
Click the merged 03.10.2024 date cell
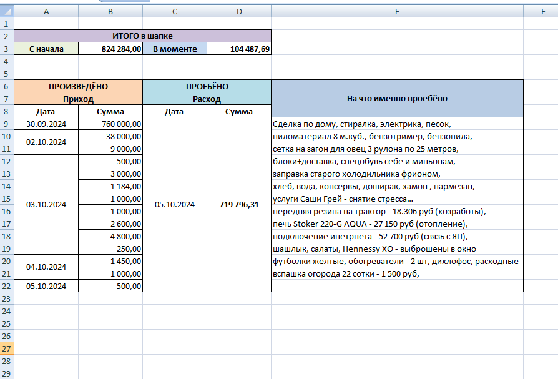point(46,205)
